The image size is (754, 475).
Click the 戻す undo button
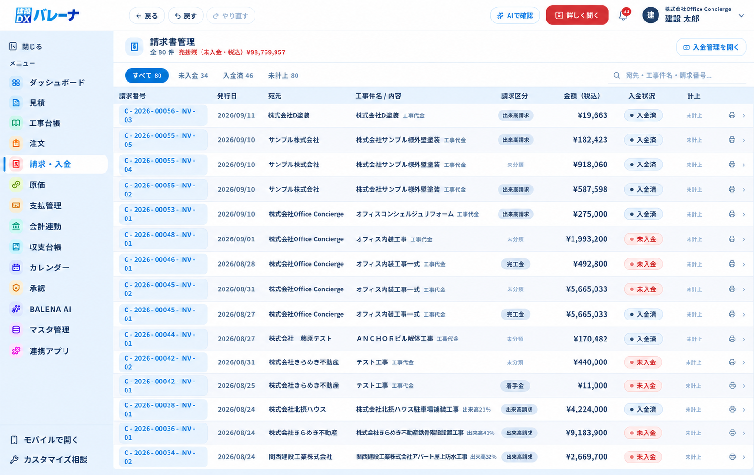coord(186,16)
